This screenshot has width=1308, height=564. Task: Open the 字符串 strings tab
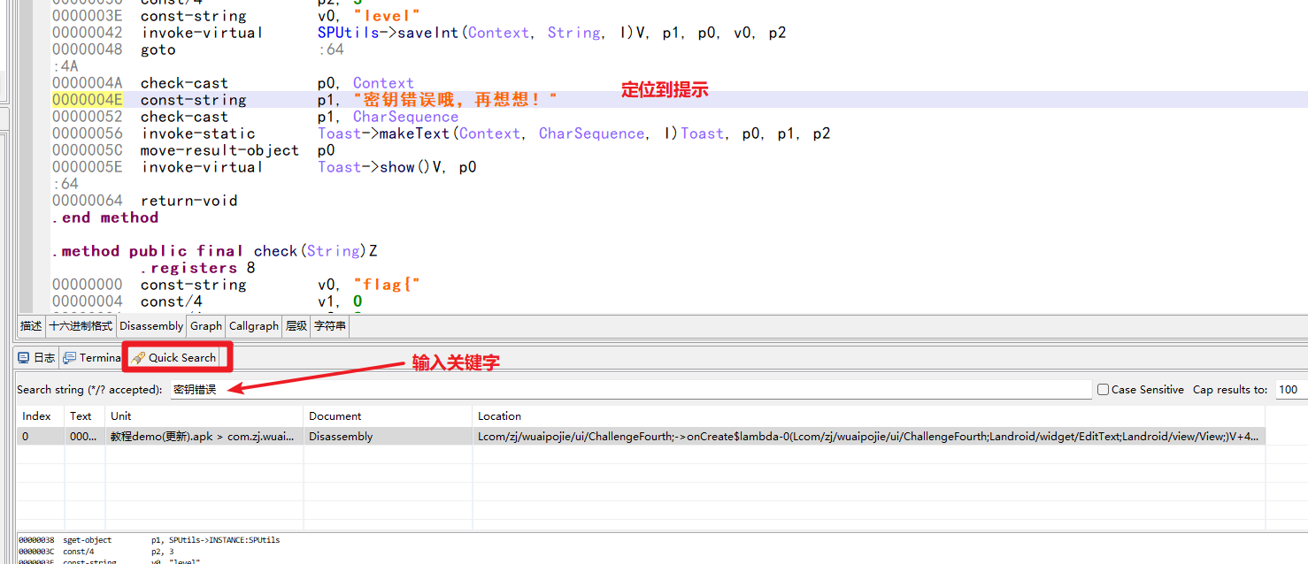coord(330,326)
